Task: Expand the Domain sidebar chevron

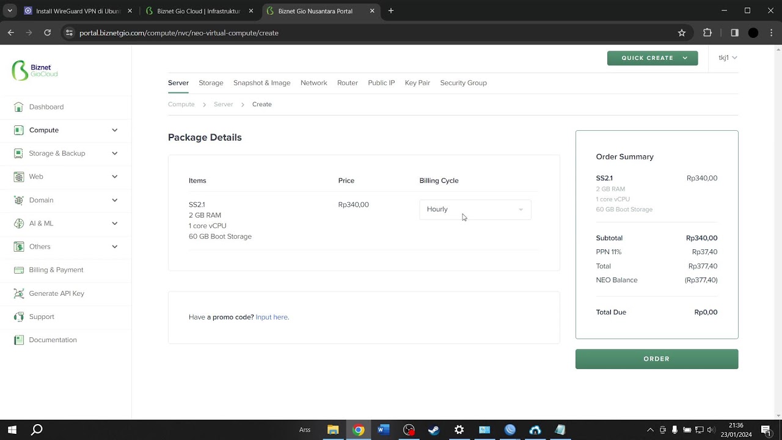Action: click(114, 200)
